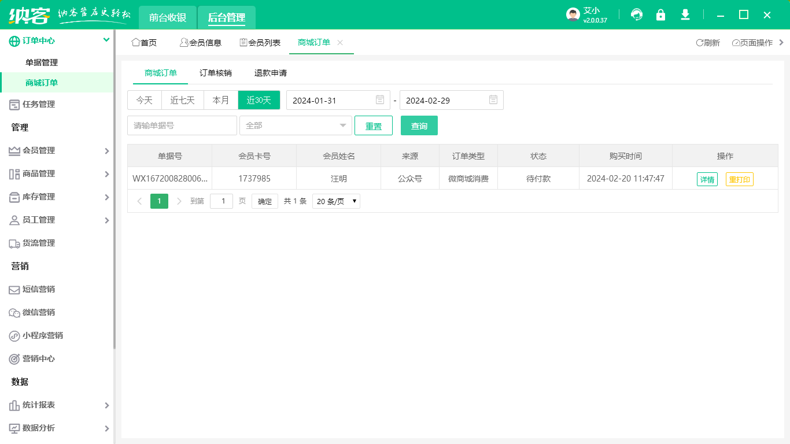
Task: Click the 请输入单据号 input field
Action: click(x=182, y=125)
